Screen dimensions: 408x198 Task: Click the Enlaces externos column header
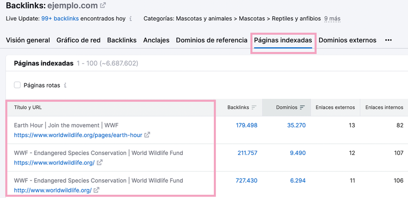pyautogui.click(x=336, y=108)
